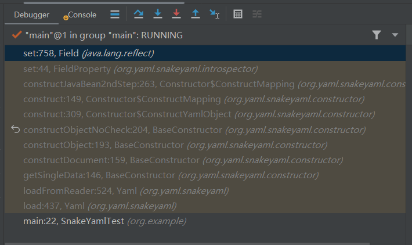The image size is (412, 245).
Task: Switch to the Console tab
Action: 82,15
